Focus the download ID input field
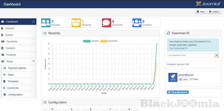The height and width of the screenshot is (111, 224). coord(191,55)
